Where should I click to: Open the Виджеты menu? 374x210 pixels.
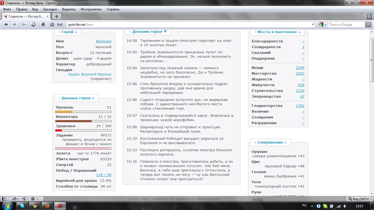tap(69, 9)
